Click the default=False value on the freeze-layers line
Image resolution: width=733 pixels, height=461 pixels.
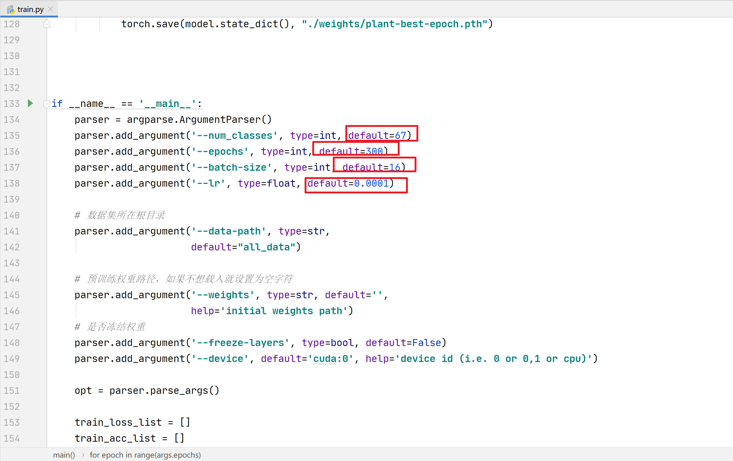426,343
